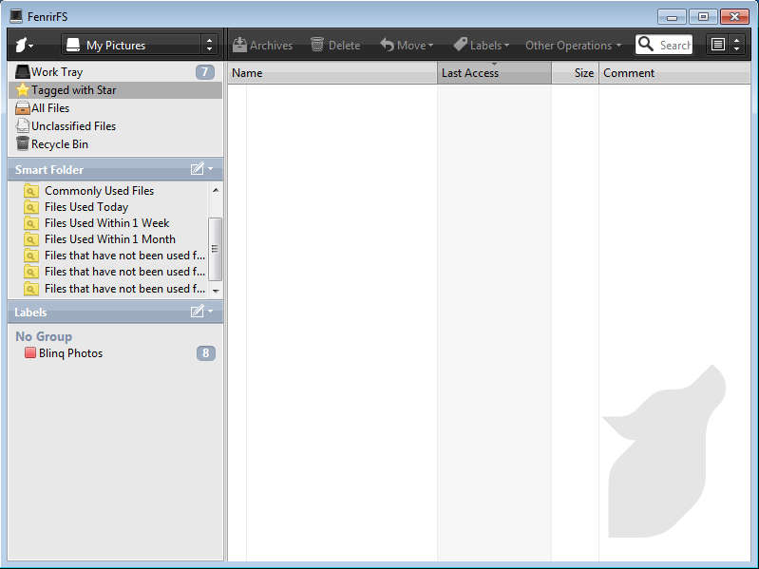Click the Recycle Bin trash icon
The width and height of the screenshot is (759, 569).
[22, 143]
